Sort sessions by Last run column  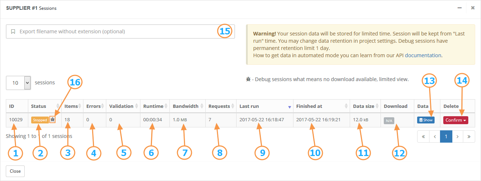tap(265, 106)
